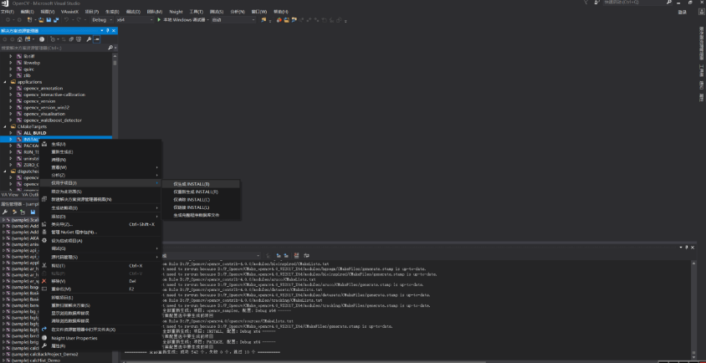Close the Solution Explorer panel
Viewport: 706px width, 363px height.
point(114,31)
